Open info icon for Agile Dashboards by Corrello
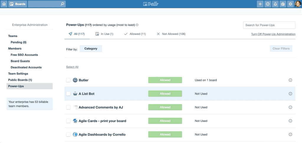 click(x=290, y=134)
